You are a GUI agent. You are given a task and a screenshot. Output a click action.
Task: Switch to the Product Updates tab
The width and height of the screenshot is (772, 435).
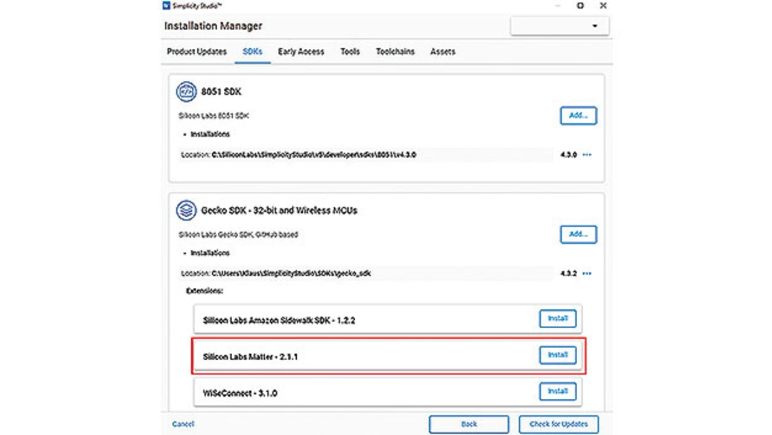(x=197, y=52)
